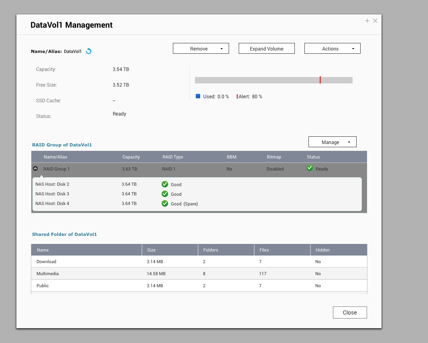Click the Close button
The height and width of the screenshot is (343, 428).
coord(349,312)
